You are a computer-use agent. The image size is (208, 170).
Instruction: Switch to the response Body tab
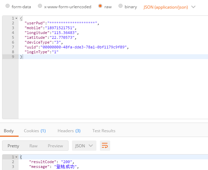[9, 131]
